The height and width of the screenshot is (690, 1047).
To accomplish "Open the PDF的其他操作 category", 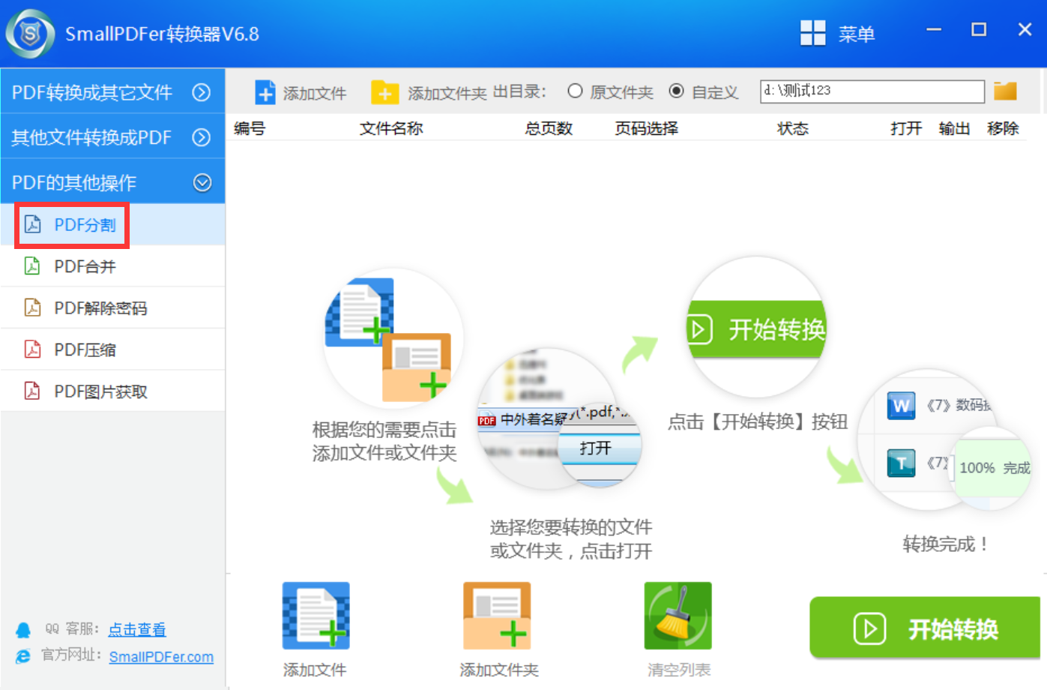I will [112, 181].
